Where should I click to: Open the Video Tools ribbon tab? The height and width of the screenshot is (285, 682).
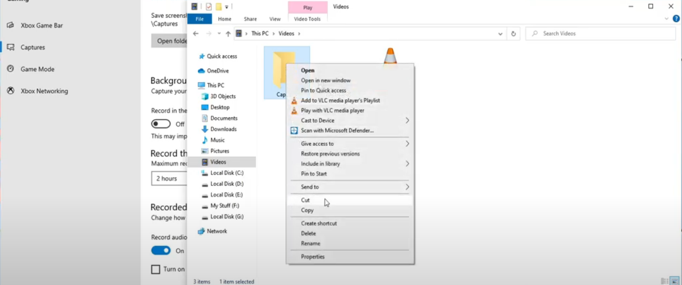coord(307,19)
